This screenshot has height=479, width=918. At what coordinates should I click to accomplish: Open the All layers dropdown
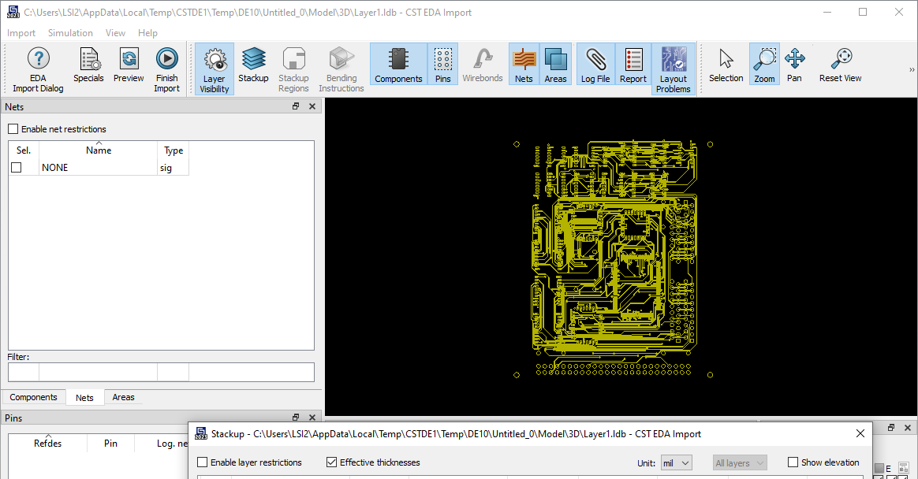click(x=739, y=462)
